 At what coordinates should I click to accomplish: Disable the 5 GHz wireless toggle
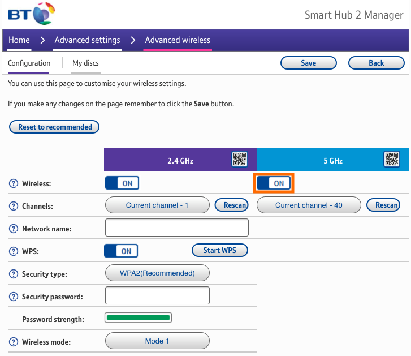[274, 183]
